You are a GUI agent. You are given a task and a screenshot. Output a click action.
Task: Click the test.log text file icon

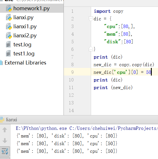8,44
